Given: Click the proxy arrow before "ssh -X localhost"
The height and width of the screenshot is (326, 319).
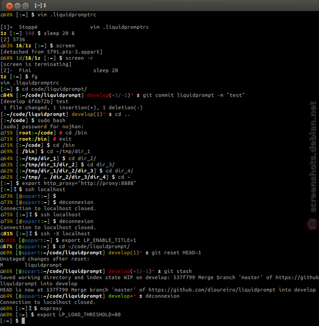Looking at the screenshot, I should click(30, 234).
